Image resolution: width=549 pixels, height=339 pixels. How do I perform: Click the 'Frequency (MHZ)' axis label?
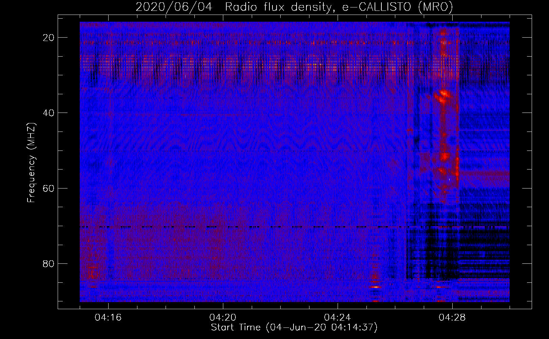tap(31, 163)
